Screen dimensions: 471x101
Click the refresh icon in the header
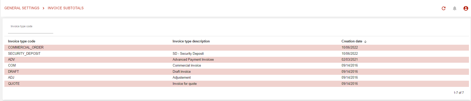(443, 8)
